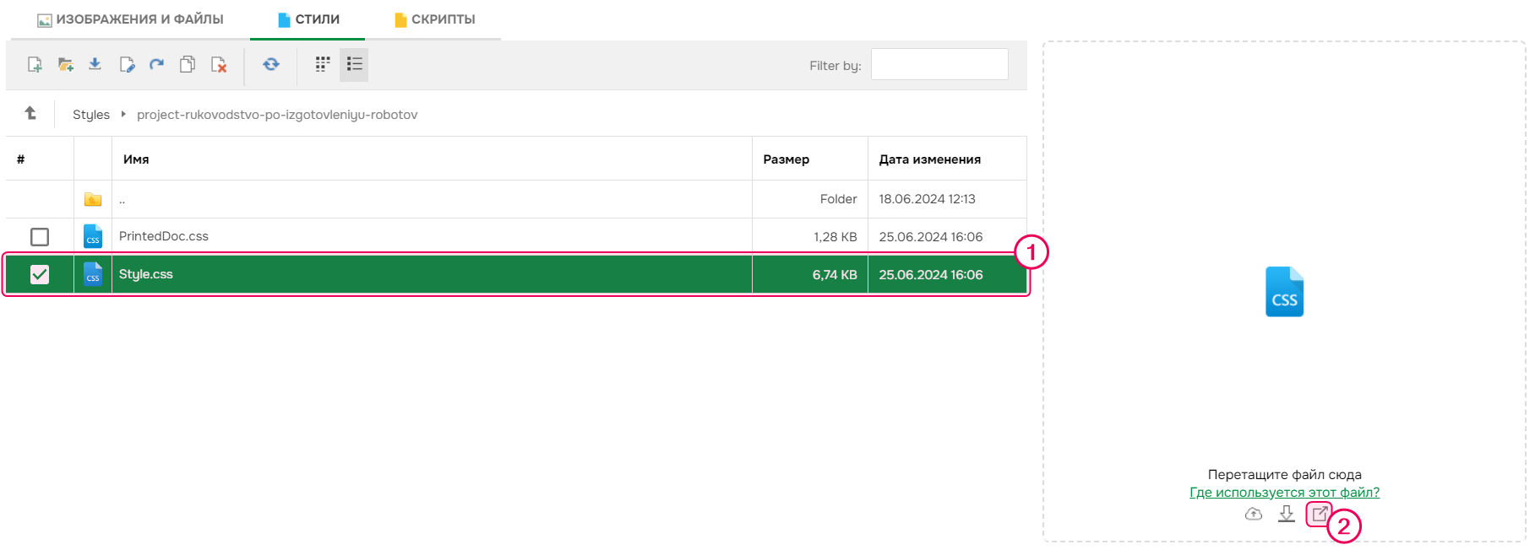
Task: Switch to the Скрипты tab
Action: (x=435, y=19)
